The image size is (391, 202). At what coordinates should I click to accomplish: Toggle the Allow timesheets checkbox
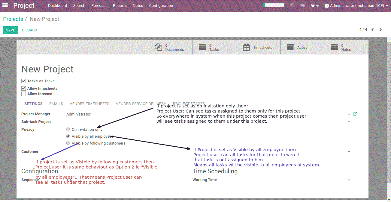coord(23,88)
